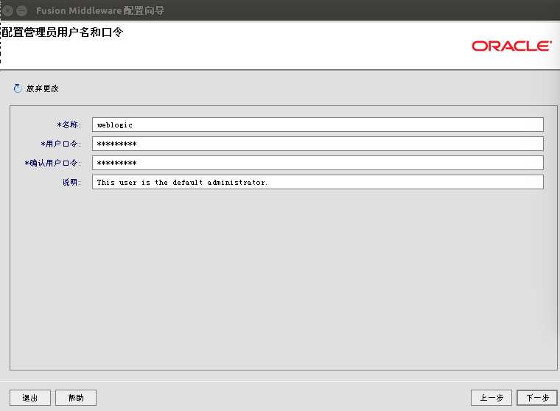Open help with the 帮助 button
Screen dimensions: 560x411
point(76,398)
